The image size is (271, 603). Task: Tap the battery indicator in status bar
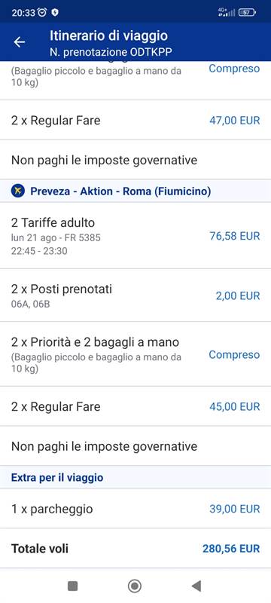coord(247,13)
